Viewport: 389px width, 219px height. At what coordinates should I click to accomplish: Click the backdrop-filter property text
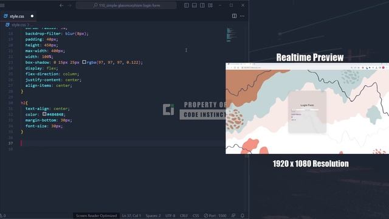[x=43, y=33]
